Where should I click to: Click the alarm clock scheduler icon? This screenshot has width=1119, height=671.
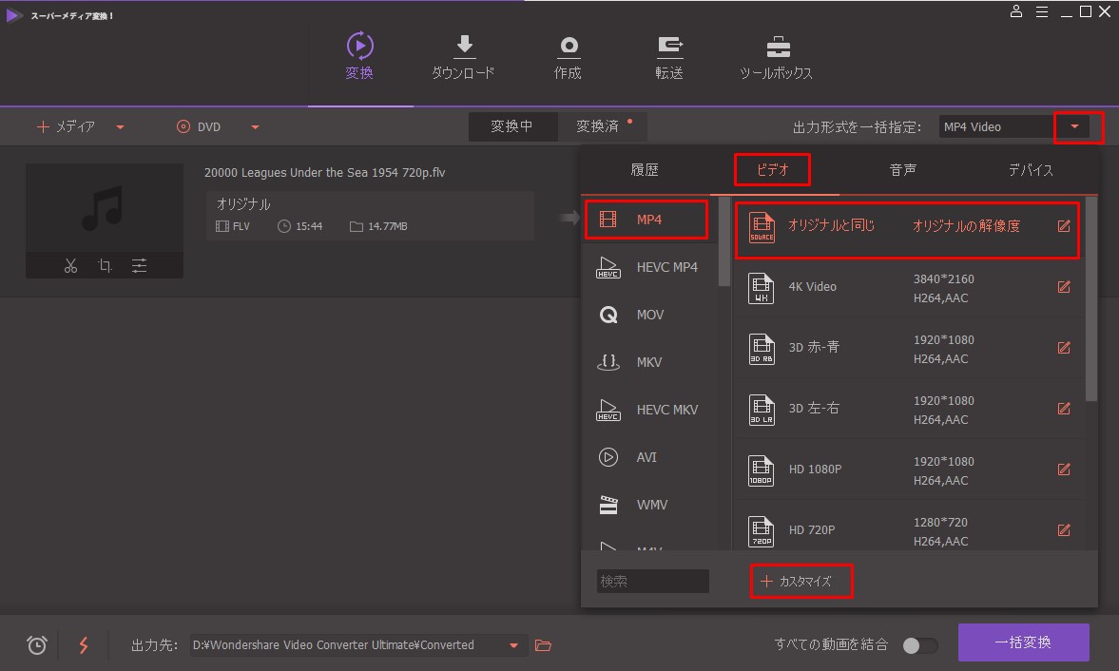tap(37, 645)
